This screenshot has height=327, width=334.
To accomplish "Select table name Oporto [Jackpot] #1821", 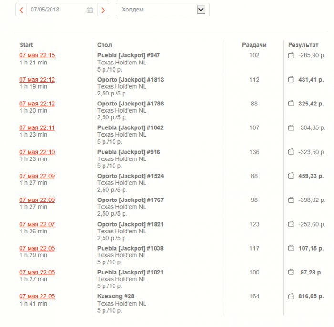I will tap(130, 224).
